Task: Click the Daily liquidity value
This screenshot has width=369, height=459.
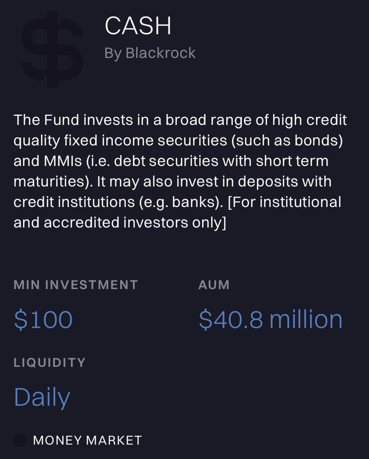Action: (x=42, y=397)
